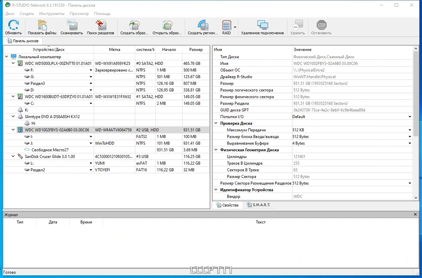Click the WD1600BUDT hard disk icon
The width and height of the screenshot is (422, 278).
click(20, 96)
